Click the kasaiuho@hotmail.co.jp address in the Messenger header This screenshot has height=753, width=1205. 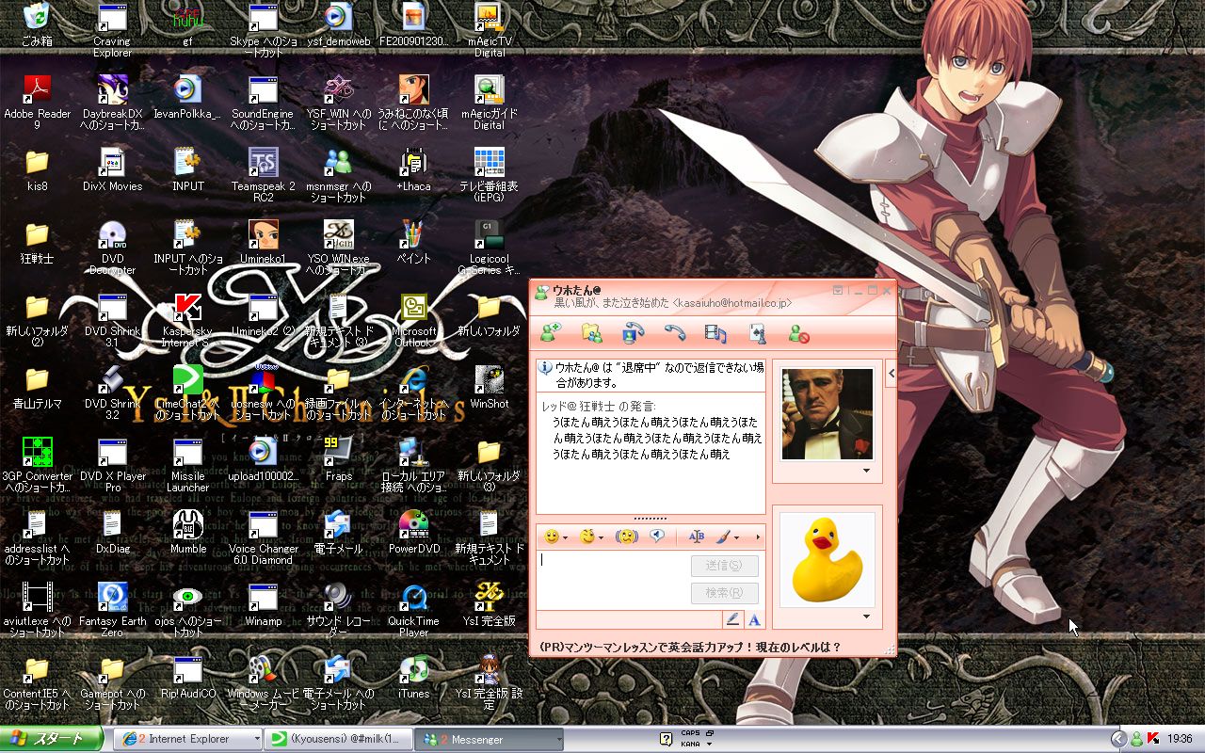click(x=733, y=303)
